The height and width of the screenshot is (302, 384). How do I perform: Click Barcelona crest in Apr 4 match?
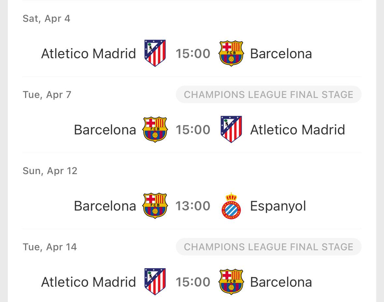coord(231,53)
